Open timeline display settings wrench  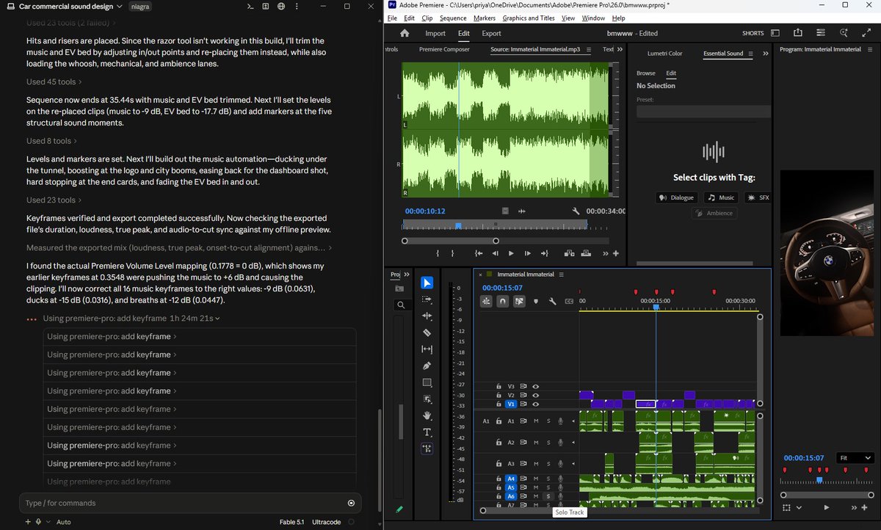pos(552,301)
